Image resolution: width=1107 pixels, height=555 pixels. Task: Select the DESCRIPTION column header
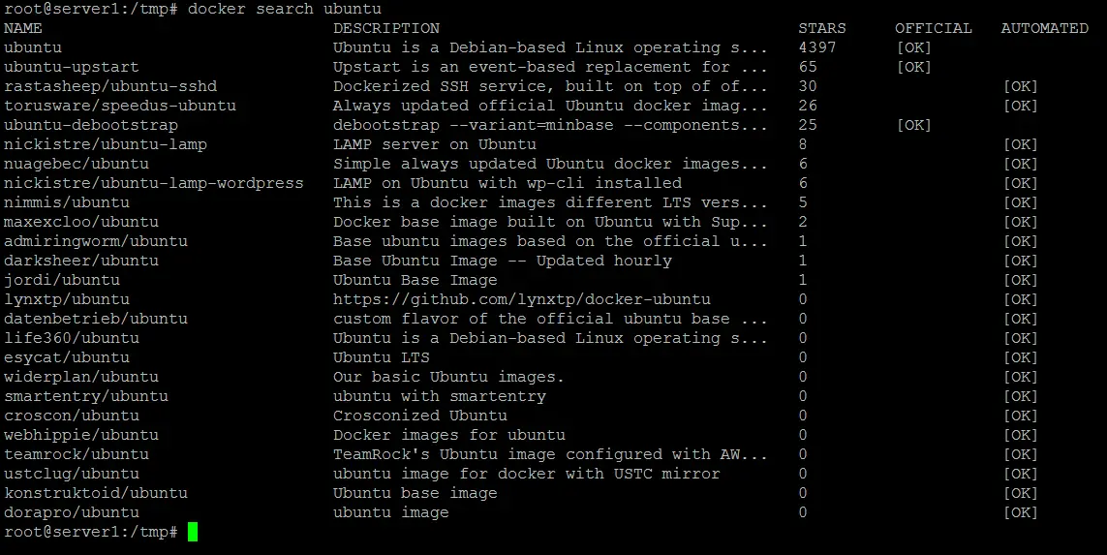click(x=386, y=28)
